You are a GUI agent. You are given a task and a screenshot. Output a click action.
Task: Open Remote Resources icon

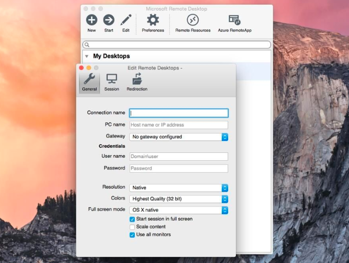pos(193,20)
